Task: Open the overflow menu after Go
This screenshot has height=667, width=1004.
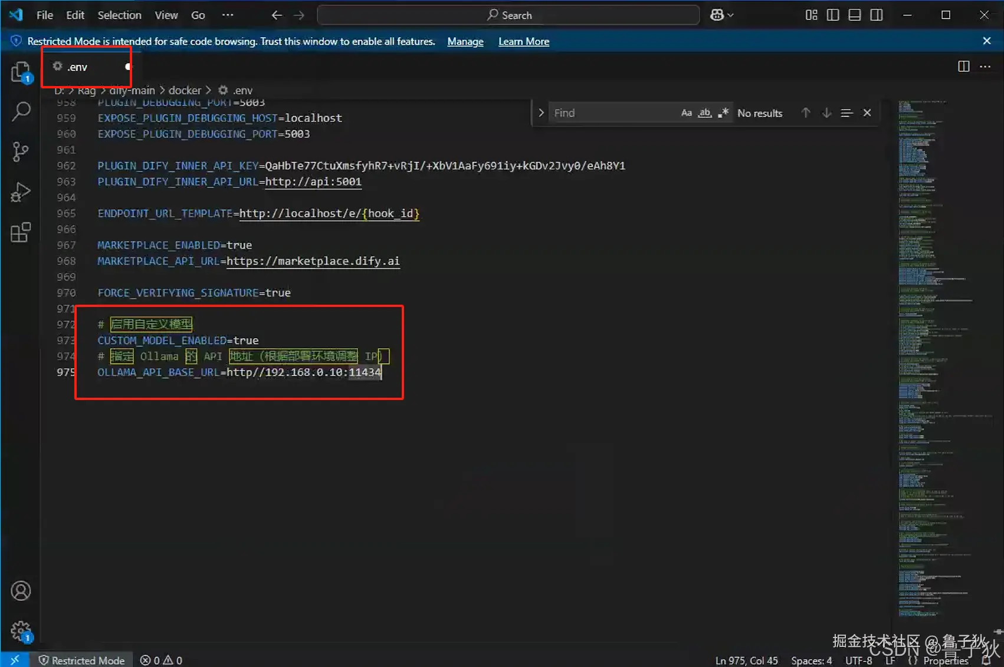Action: point(228,15)
